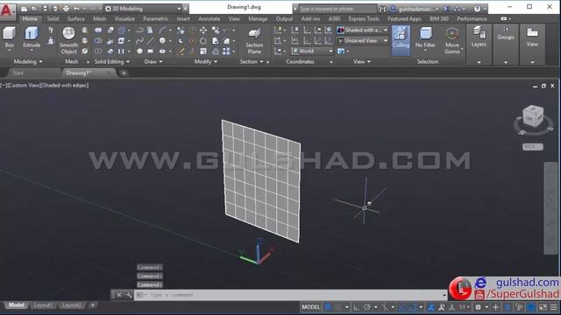This screenshot has width=561, height=315.
Task: Open the Groups panel button
Action: [506, 34]
